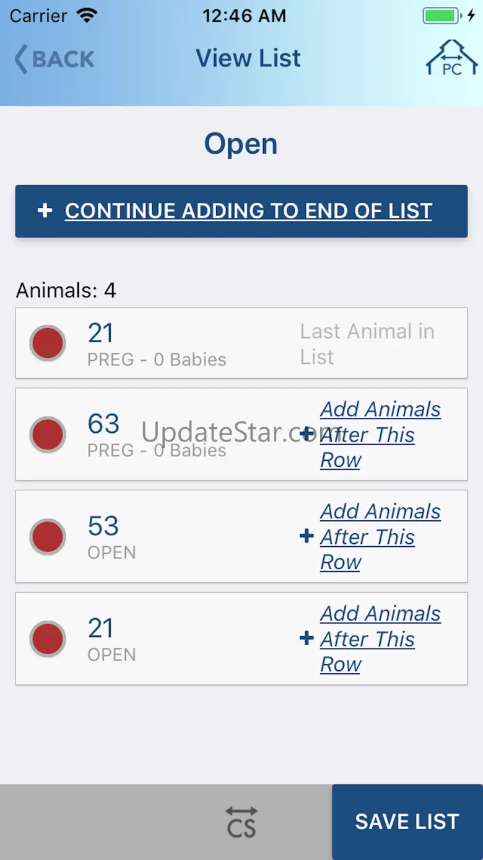Click Add Animals After This Row for 53
483x860 pixels.
click(x=380, y=536)
